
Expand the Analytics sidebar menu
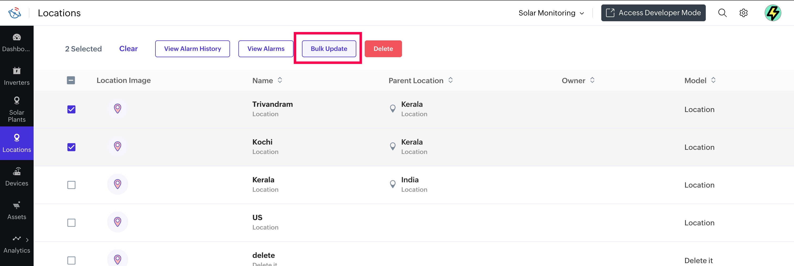(17, 244)
